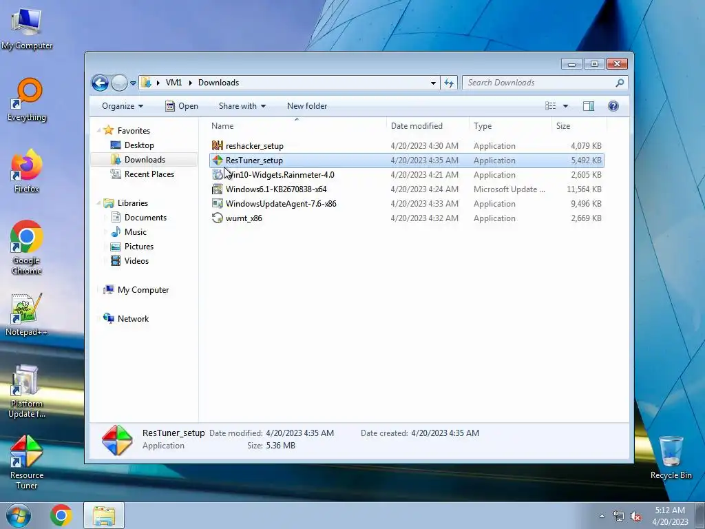Select Desktop under Favorites
This screenshot has width=705, height=529.
[139, 145]
